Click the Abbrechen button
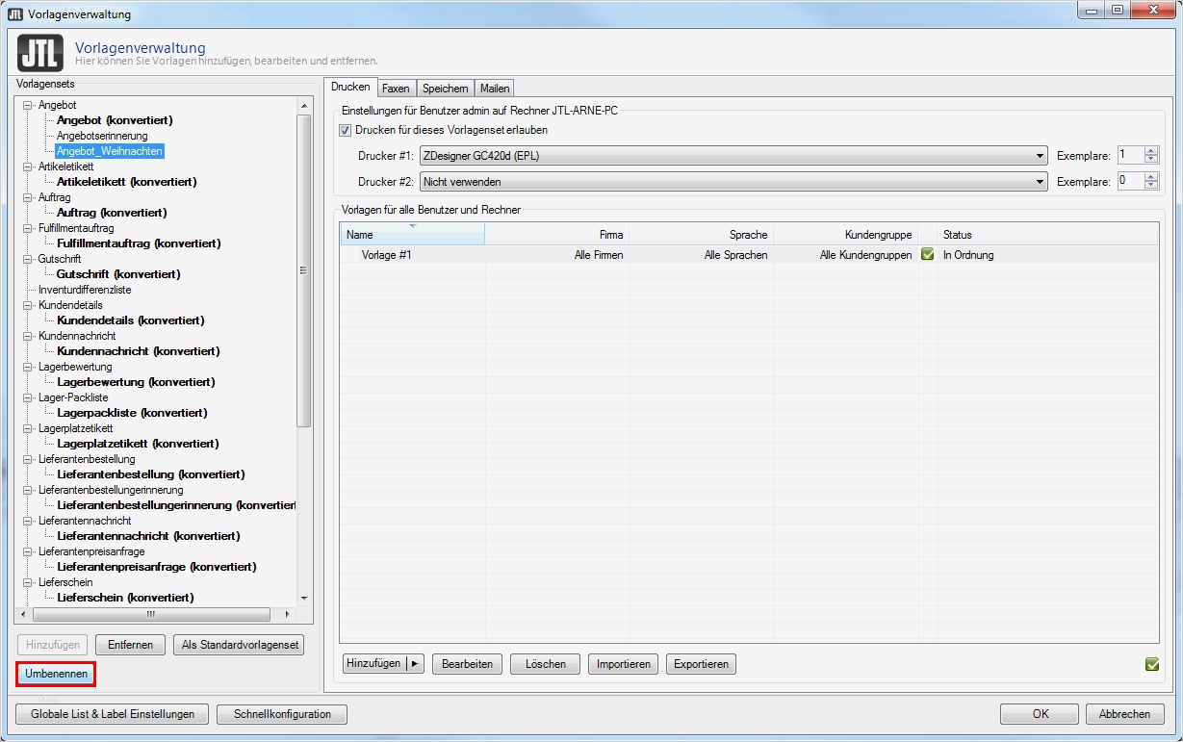The height and width of the screenshot is (742, 1183). pos(1124,714)
